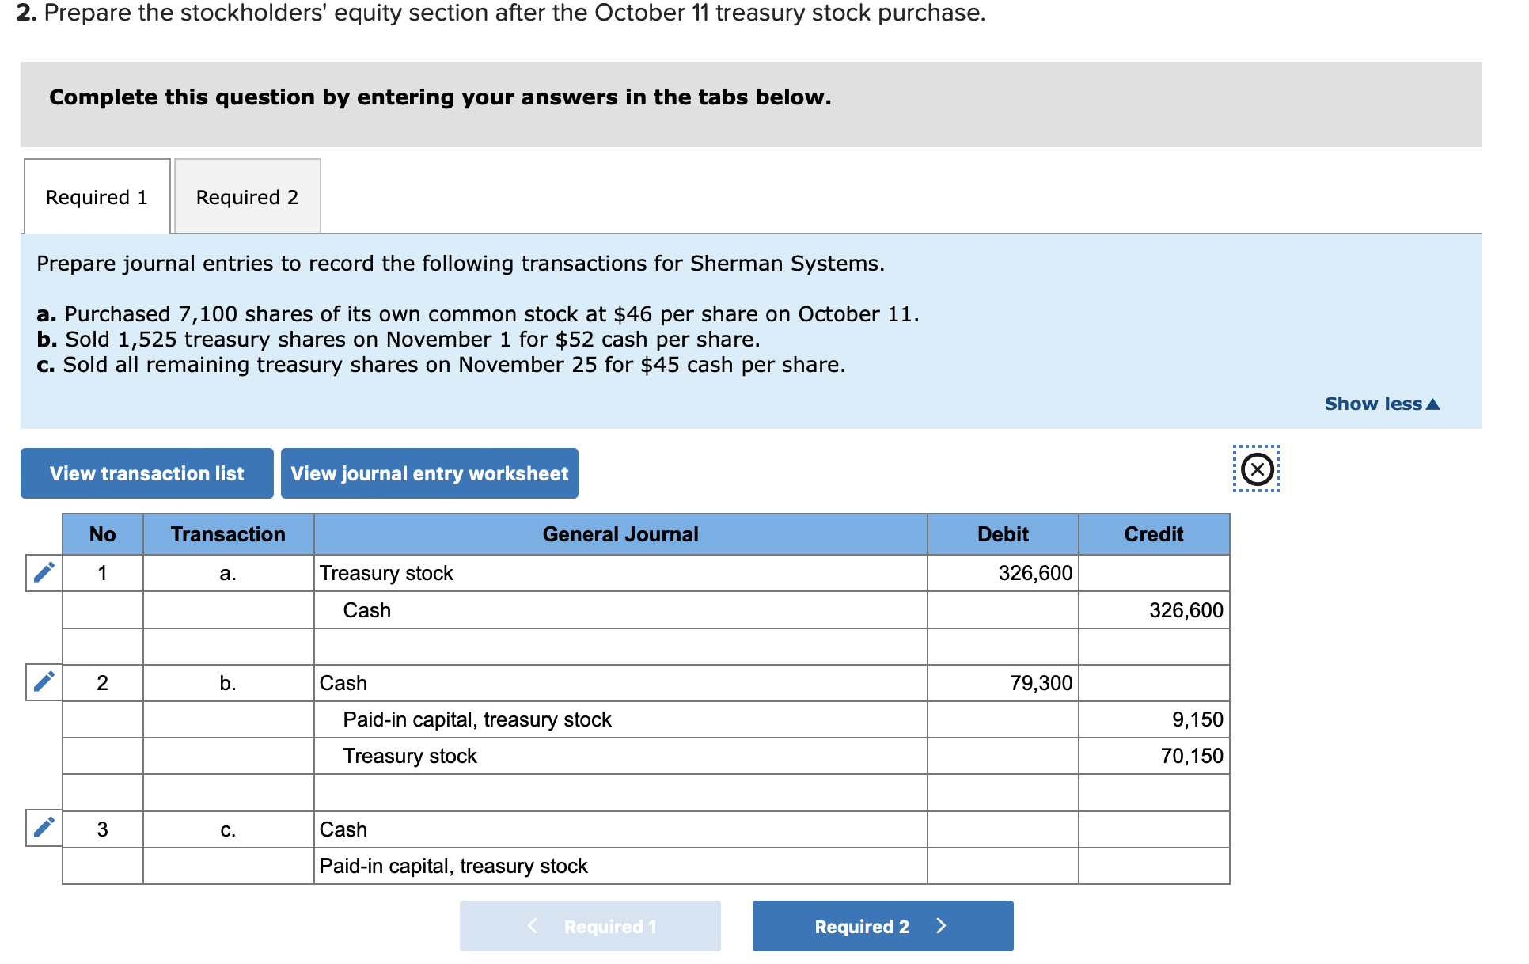Click debit cell for transaction c Cash
The width and height of the screenshot is (1529, 964).
1002,829
